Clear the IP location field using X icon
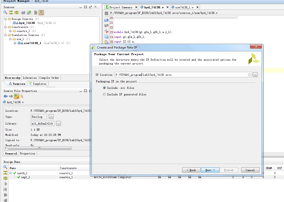Screen dimensions: 284x202 pyautogui.click(x=249, y=75)
